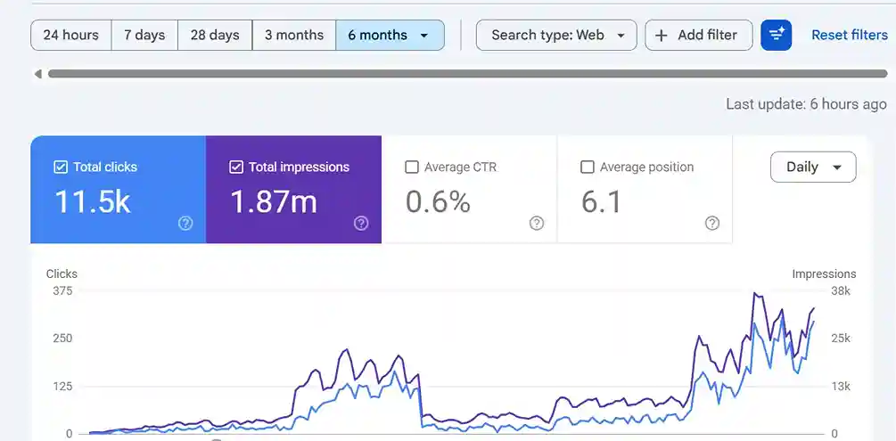Select the 24 hours date range

(x=70, y=35)
